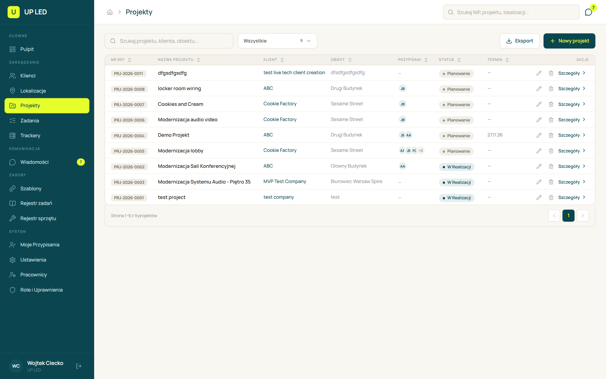
Task: Edit the Demo Projekt row
Action: pyautogui.click(x=539, y=135)
